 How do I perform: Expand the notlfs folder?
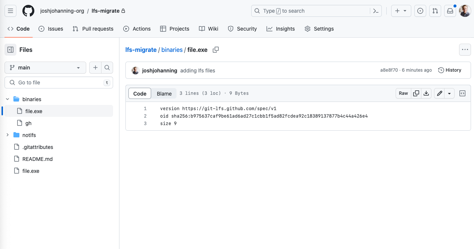pos(7,135)
